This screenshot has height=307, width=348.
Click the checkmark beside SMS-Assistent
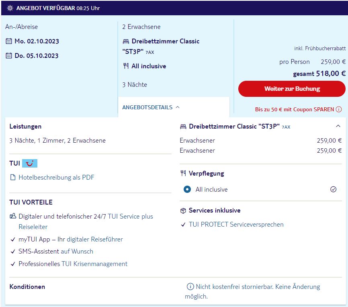(x=13, y=252)
